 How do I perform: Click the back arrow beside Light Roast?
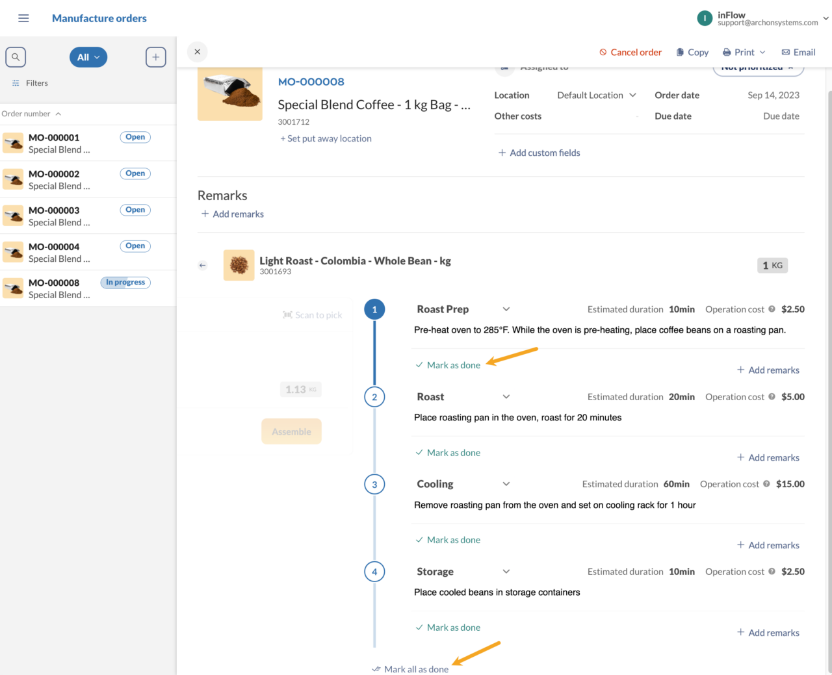click(203, 265)
